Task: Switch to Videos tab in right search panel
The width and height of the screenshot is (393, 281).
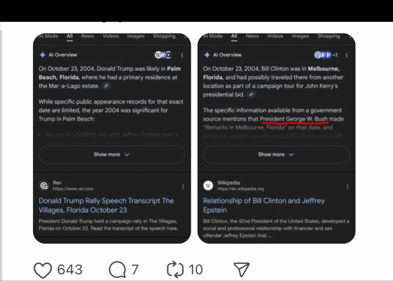Action: pyautogui.click(x=275, y=36)
